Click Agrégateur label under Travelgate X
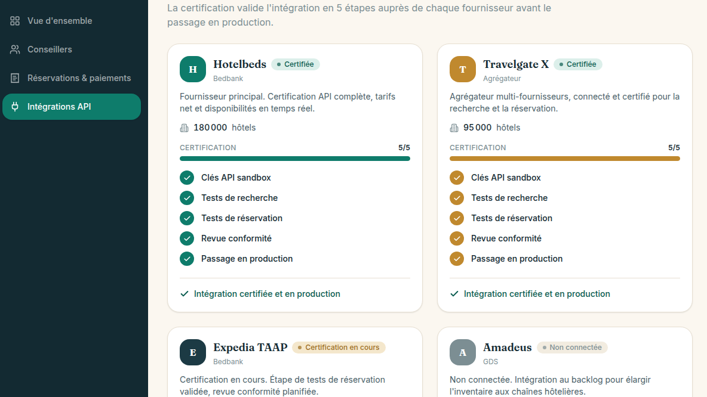Screen dimensions: 707x397 pyautogui.click(x=502, y=78)
